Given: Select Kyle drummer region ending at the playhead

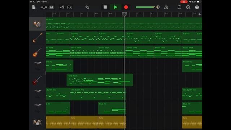Looking at the screenshot, I should [x=112, y=122].
